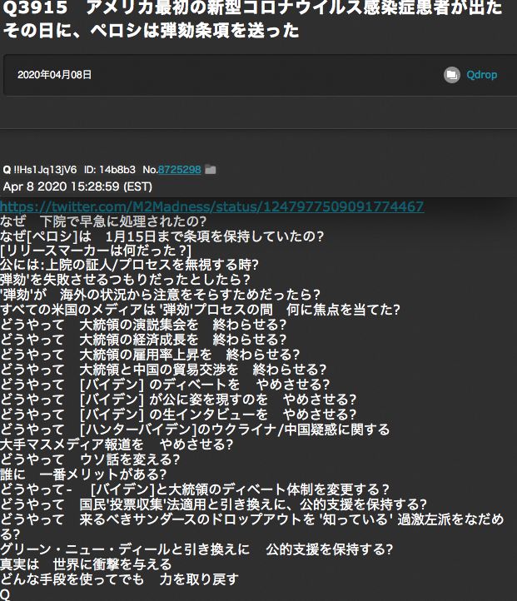517x601 pixels.
Task: Click the line 大統領の演説集会を 終わらせる?
Action: coord(143,325)
